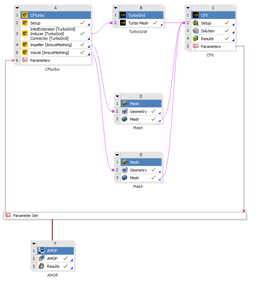This screenshot has height=283, width=256.
Task: Click the Results cell icon in system F
Action: [x=42, y=266]
